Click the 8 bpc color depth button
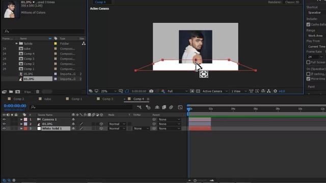 (28, 91)
